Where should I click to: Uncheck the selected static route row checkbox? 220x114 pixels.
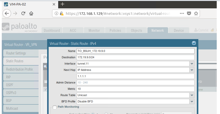coord(46,89)
